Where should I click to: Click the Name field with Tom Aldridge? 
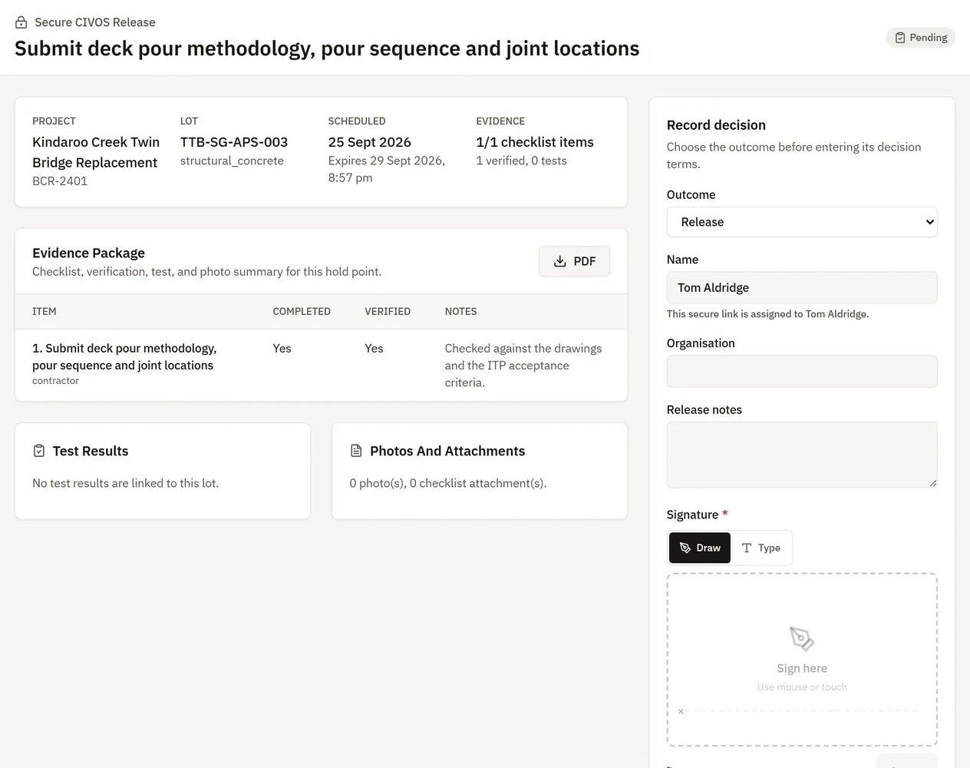802,287
